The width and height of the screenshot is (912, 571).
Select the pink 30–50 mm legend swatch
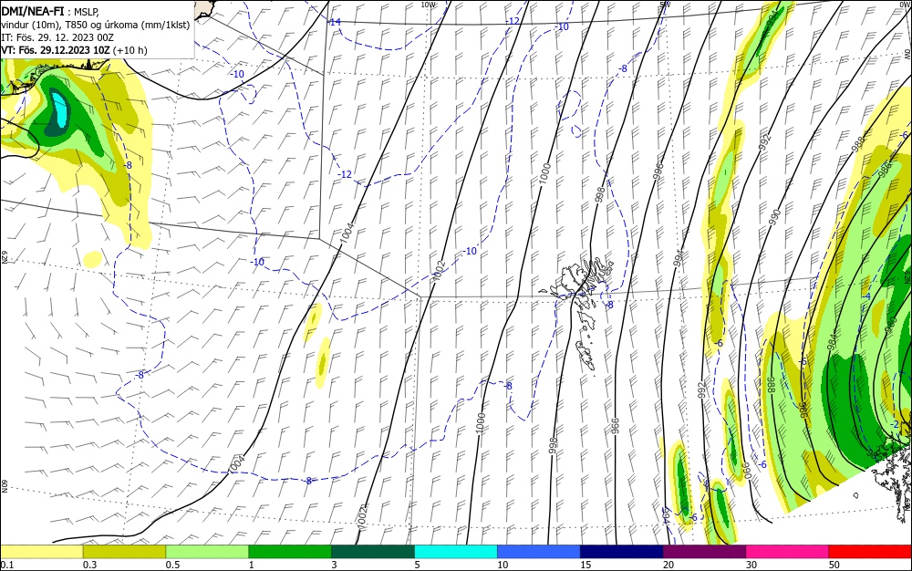788,552
